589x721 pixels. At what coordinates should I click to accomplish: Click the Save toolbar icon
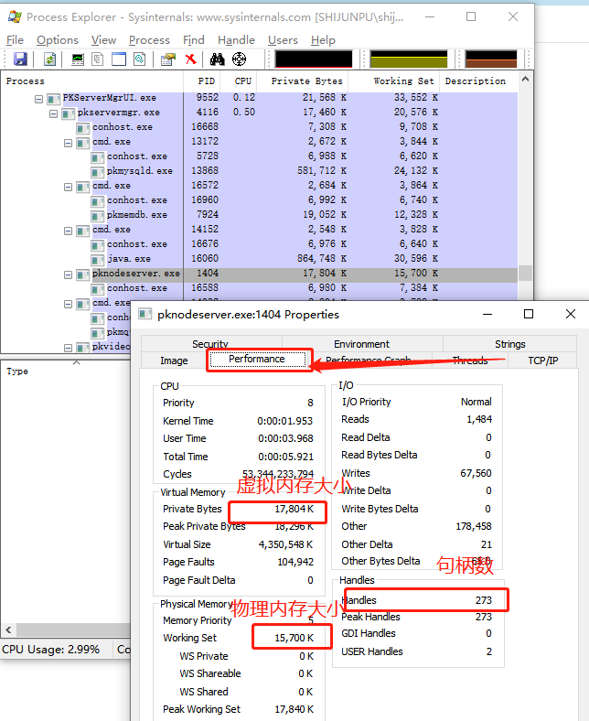20,59
